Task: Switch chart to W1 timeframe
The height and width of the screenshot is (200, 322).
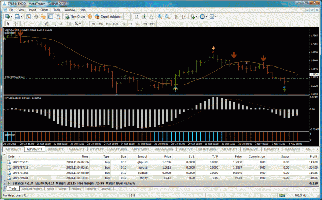Action: (x=145, y=24)
